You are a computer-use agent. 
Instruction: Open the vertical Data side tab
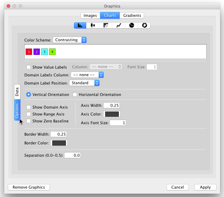[17, 92]
